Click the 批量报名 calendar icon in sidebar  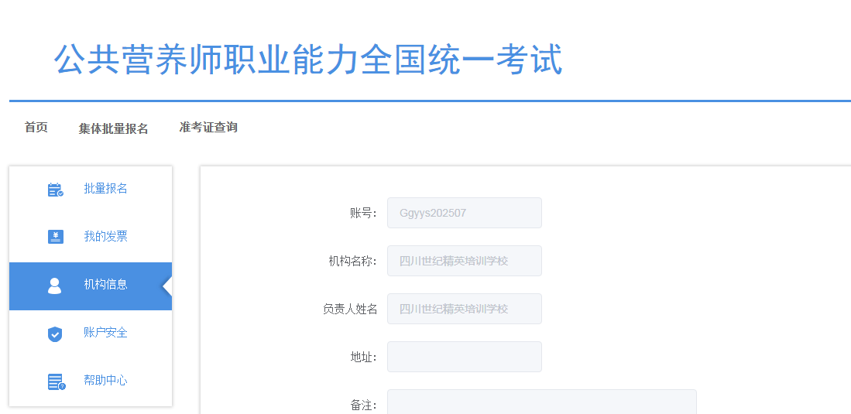click(x=55, y=190)
